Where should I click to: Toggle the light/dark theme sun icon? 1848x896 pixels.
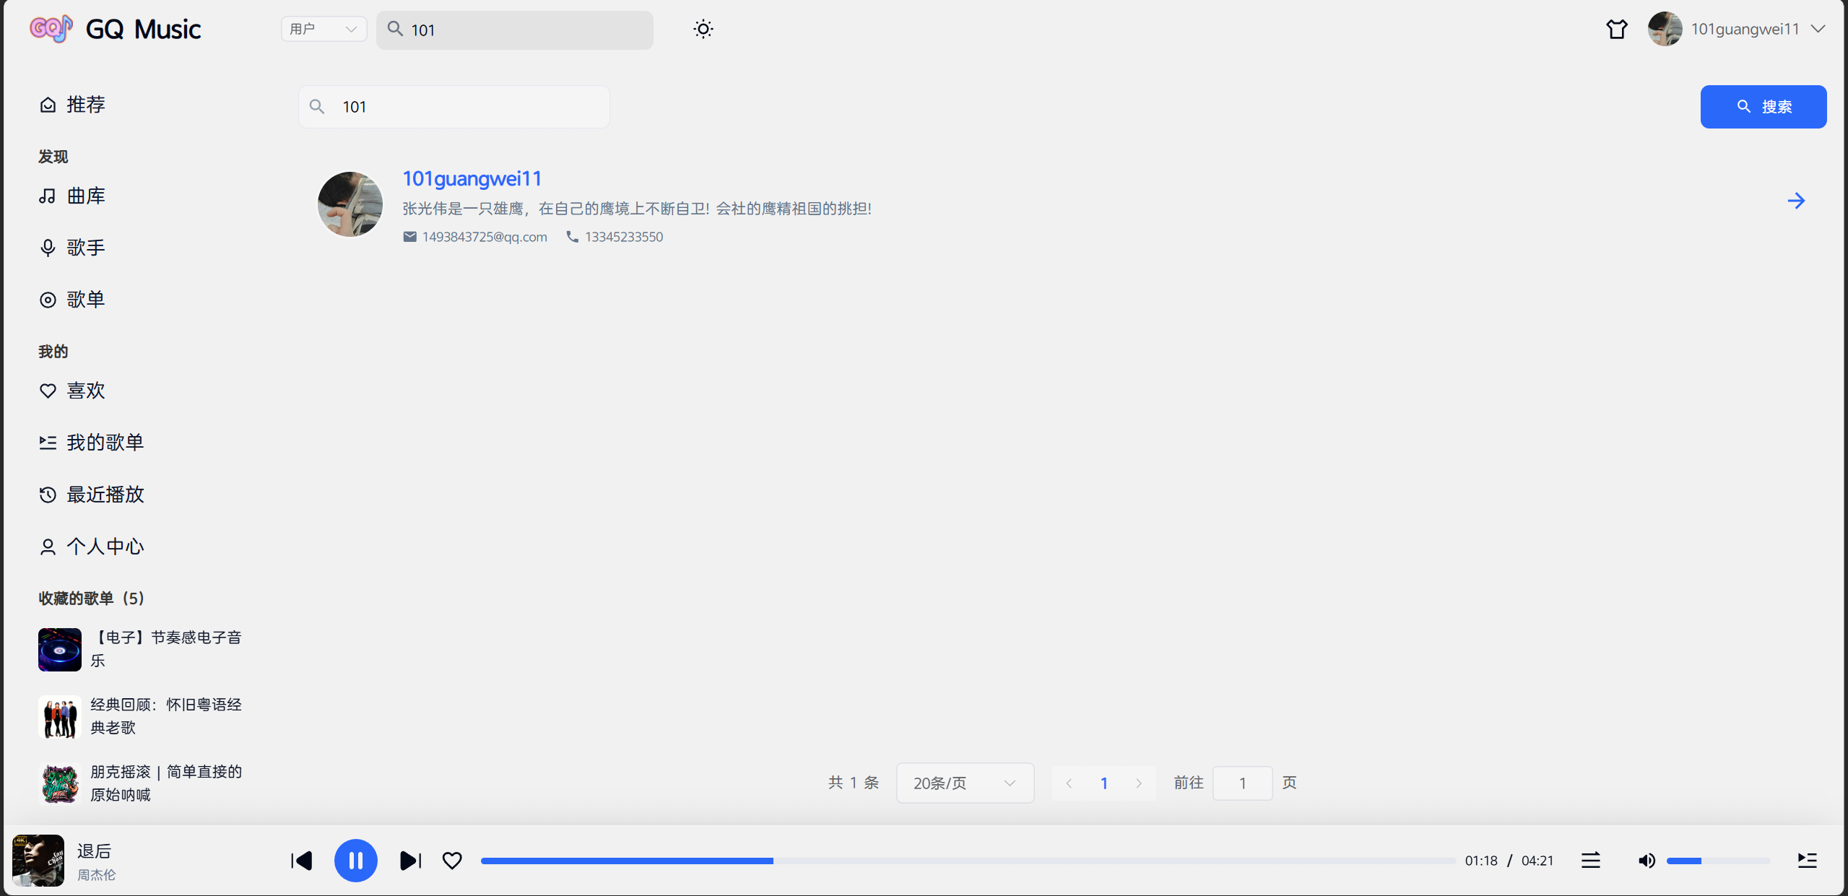(x=703, y=30)
